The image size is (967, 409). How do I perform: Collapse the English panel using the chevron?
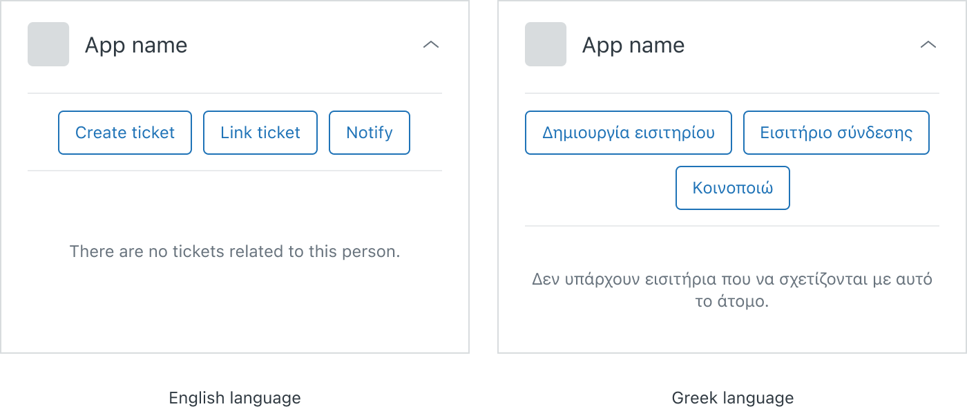coord(431,45)
